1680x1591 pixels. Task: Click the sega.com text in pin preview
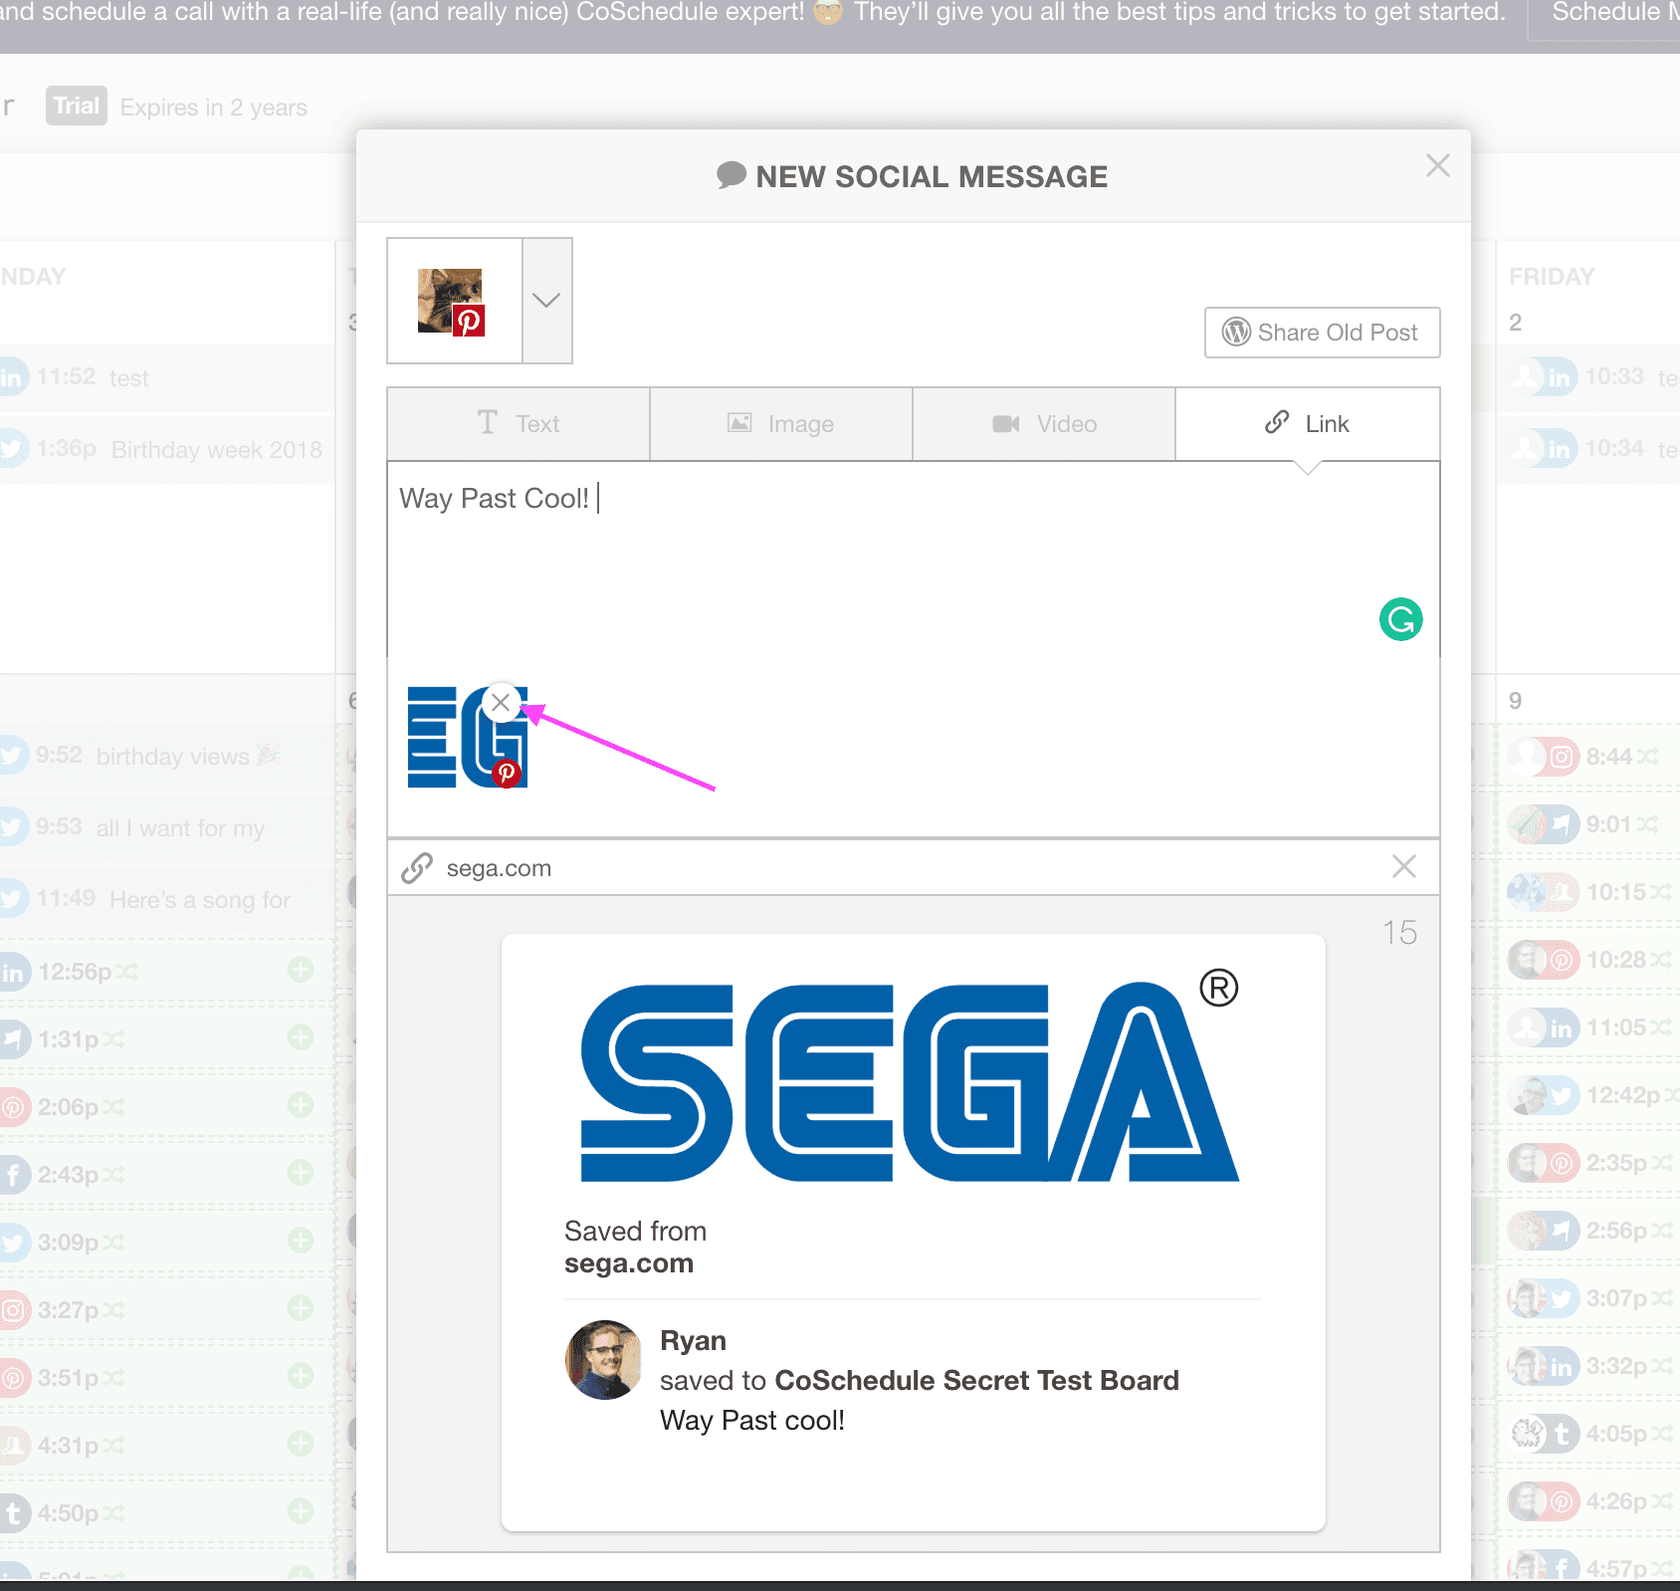629,1263
